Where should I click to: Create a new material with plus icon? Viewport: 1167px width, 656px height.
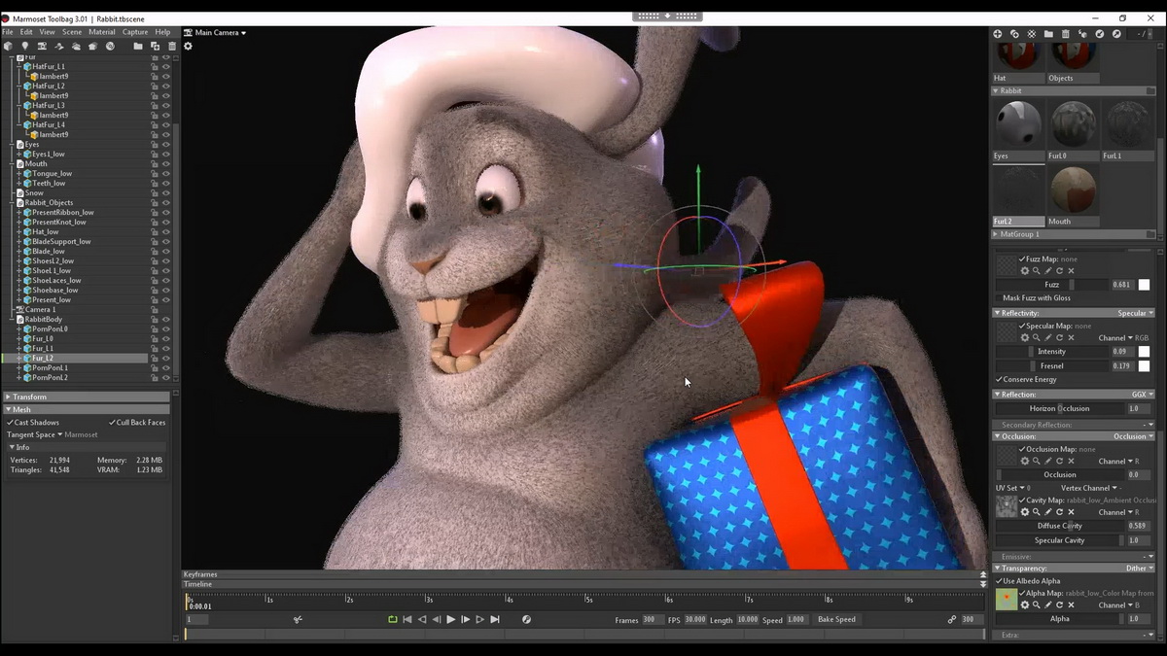tap(998, 34)
